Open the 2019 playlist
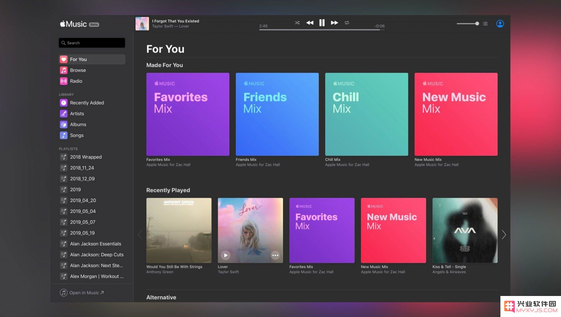This screenshot has height=317, width=561. tap(92, 189)
